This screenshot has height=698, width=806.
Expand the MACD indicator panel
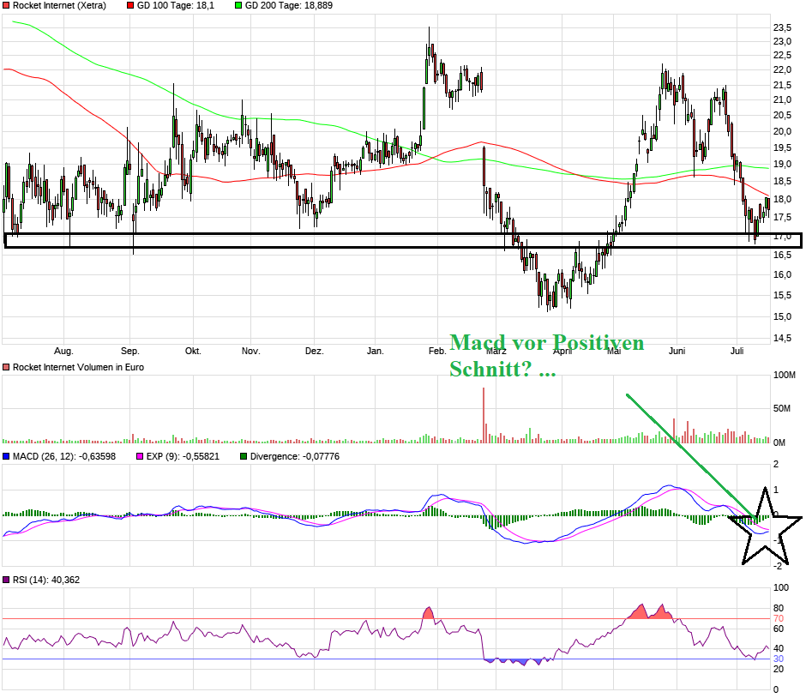7,456
